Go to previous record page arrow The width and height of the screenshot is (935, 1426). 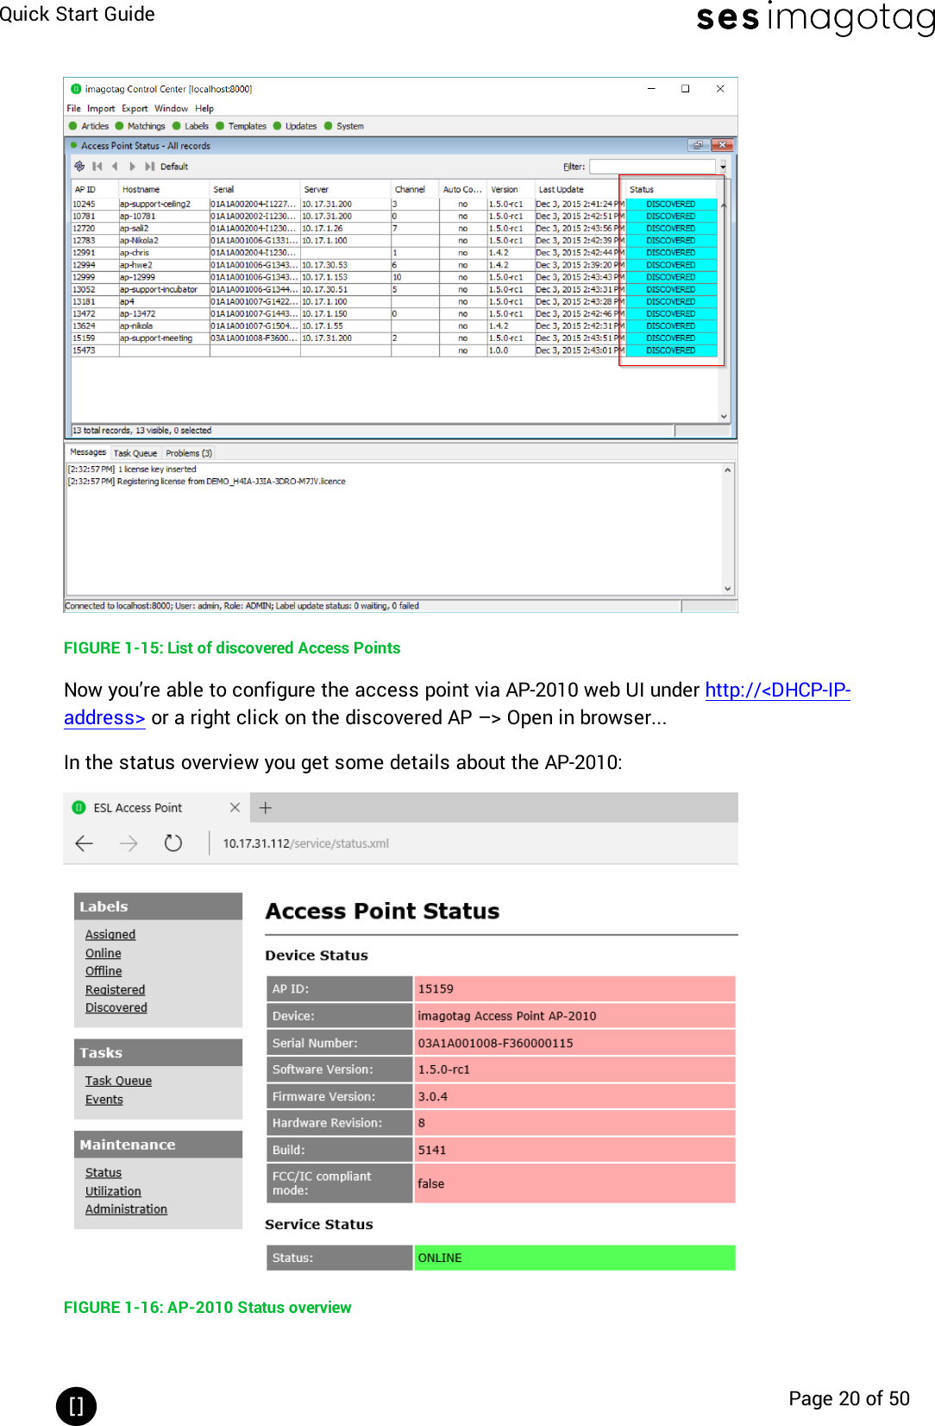115,167
